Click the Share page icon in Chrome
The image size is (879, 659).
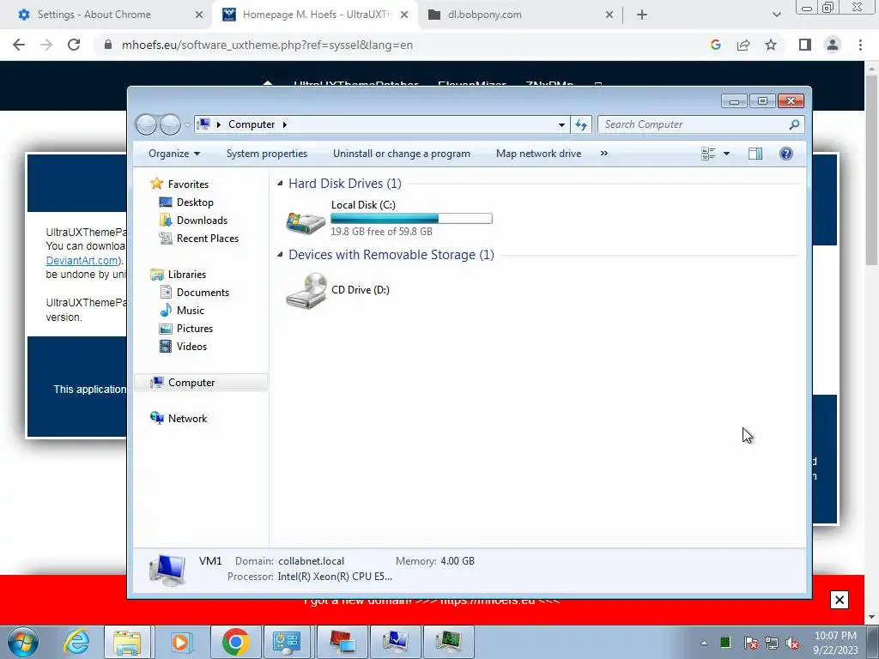(x=743, y=45)
